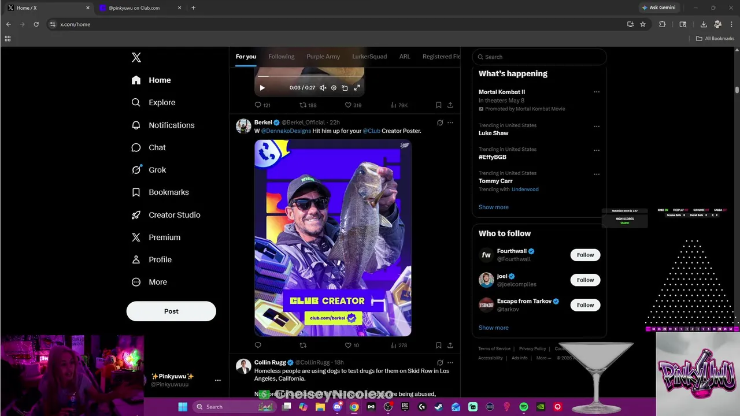Click the page vertical scrollbar
The height and width of the screenshot is (416, 740).
[x=737, y=90]
